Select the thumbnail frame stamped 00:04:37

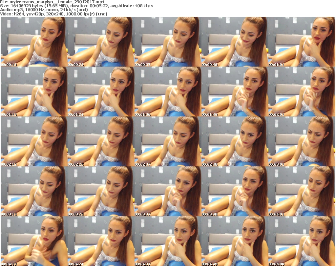(x=168, y=241)
